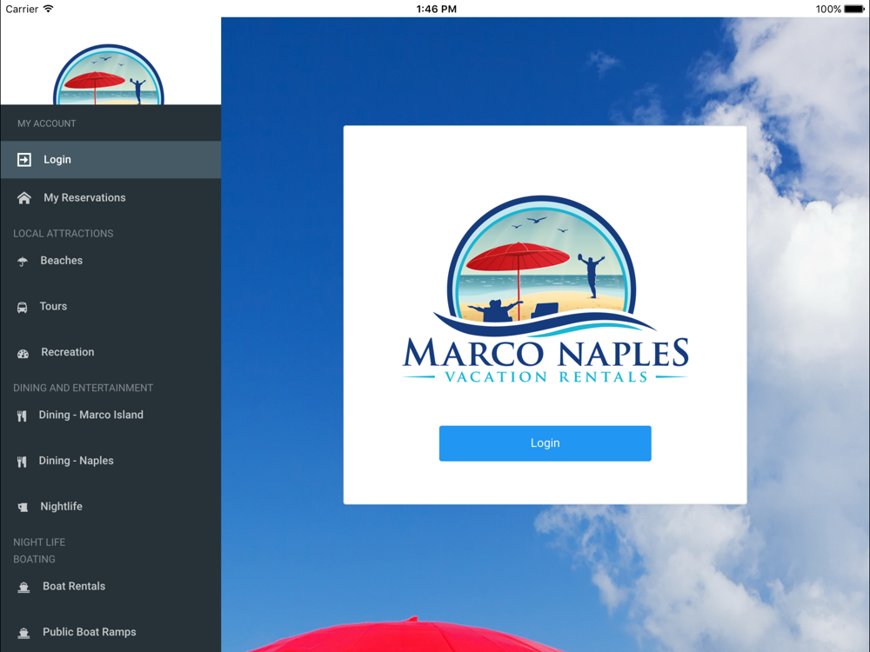Tap utensils icon for Dining - Naples
The height and width of the screenshot is (652, 870).
pyautogui.click(x=22, y=462)
